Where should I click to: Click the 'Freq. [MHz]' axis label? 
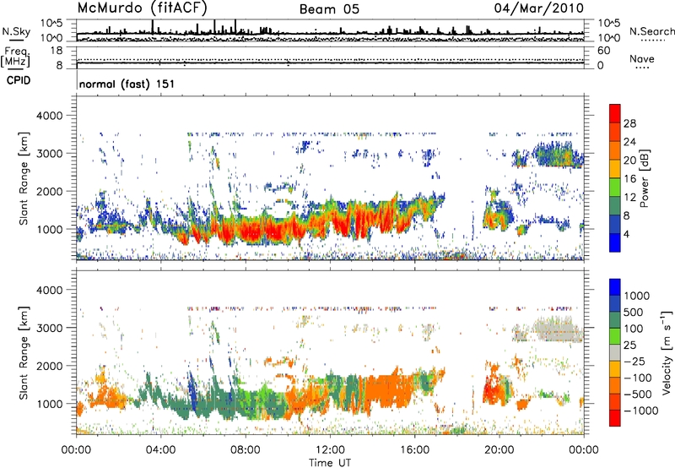tap(16, 57)
